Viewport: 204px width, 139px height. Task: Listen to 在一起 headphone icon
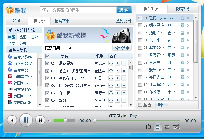pyautogui.click(x=111, y=93)
